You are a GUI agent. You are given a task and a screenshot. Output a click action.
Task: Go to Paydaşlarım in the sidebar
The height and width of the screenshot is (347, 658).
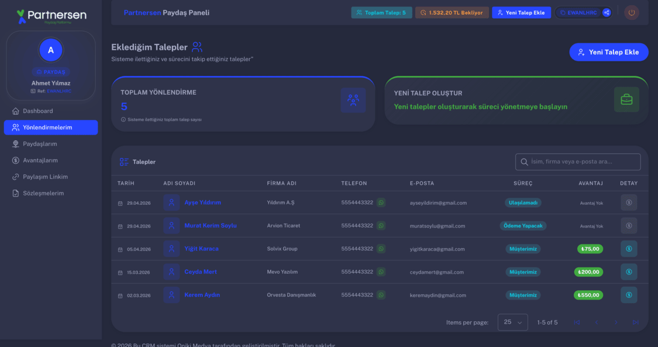pos(51,144)
